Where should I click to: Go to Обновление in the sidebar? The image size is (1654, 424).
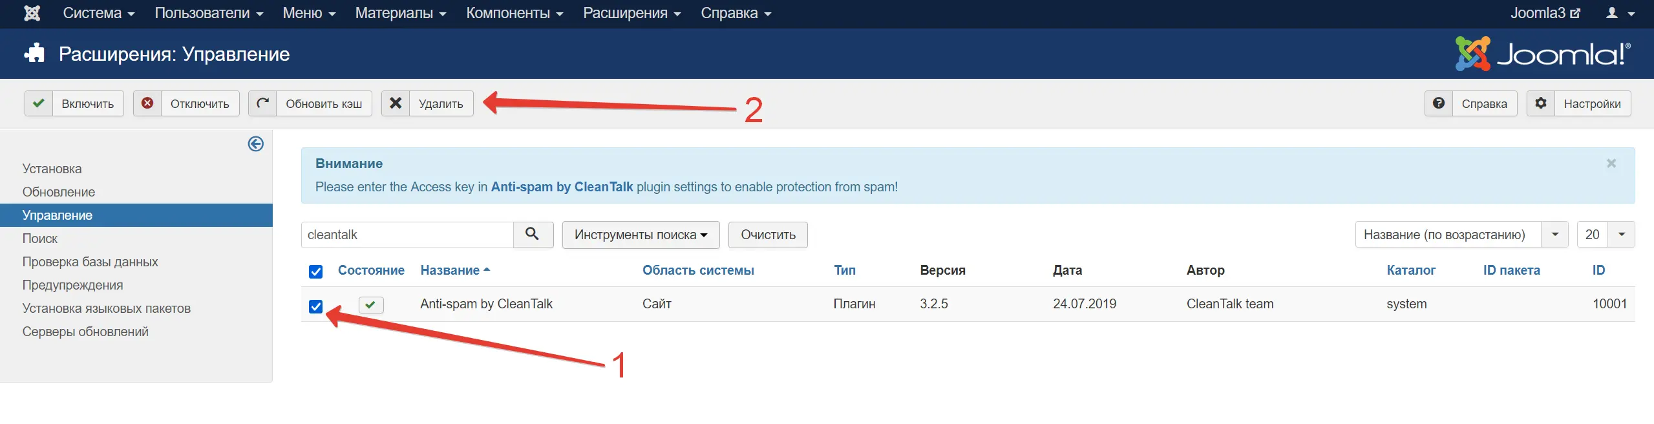[x=59, y=192]
